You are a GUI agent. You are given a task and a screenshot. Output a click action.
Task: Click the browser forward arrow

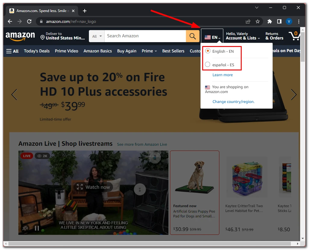(19, 21)
